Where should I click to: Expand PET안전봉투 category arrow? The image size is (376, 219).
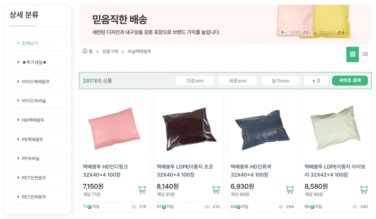point(18,178)
